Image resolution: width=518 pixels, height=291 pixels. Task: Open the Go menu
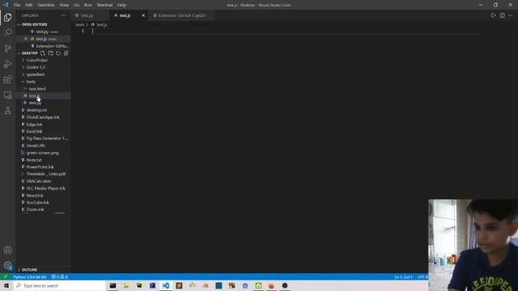(x=76, y=5)
